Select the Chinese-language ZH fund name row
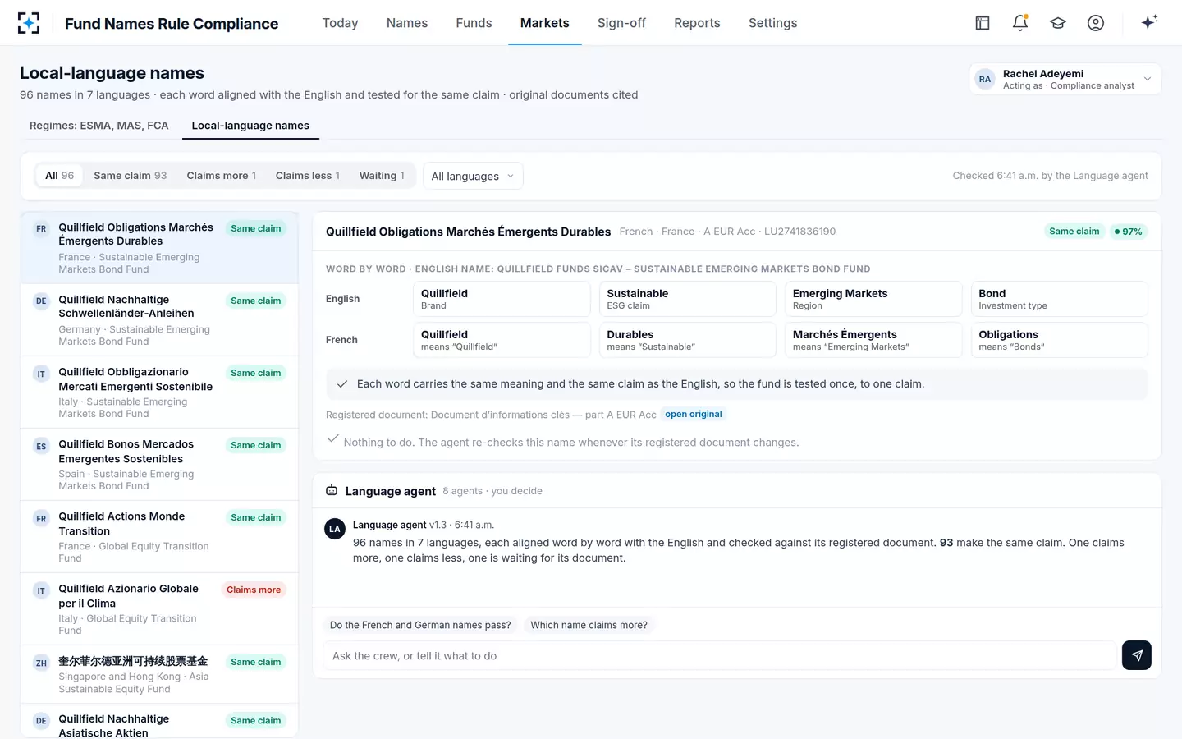This screenshot has height=739, width=1182. click(x=159, y=675)
